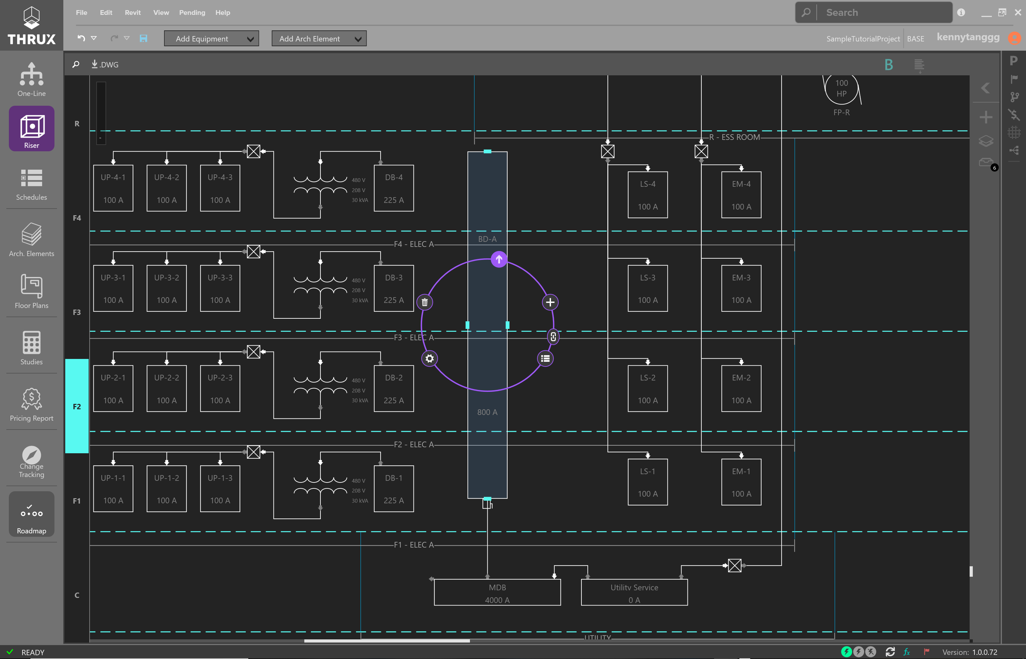This screenshot has height=659, width=1026.
Task: Click the text lines download icon
Action: click(919, 66)
